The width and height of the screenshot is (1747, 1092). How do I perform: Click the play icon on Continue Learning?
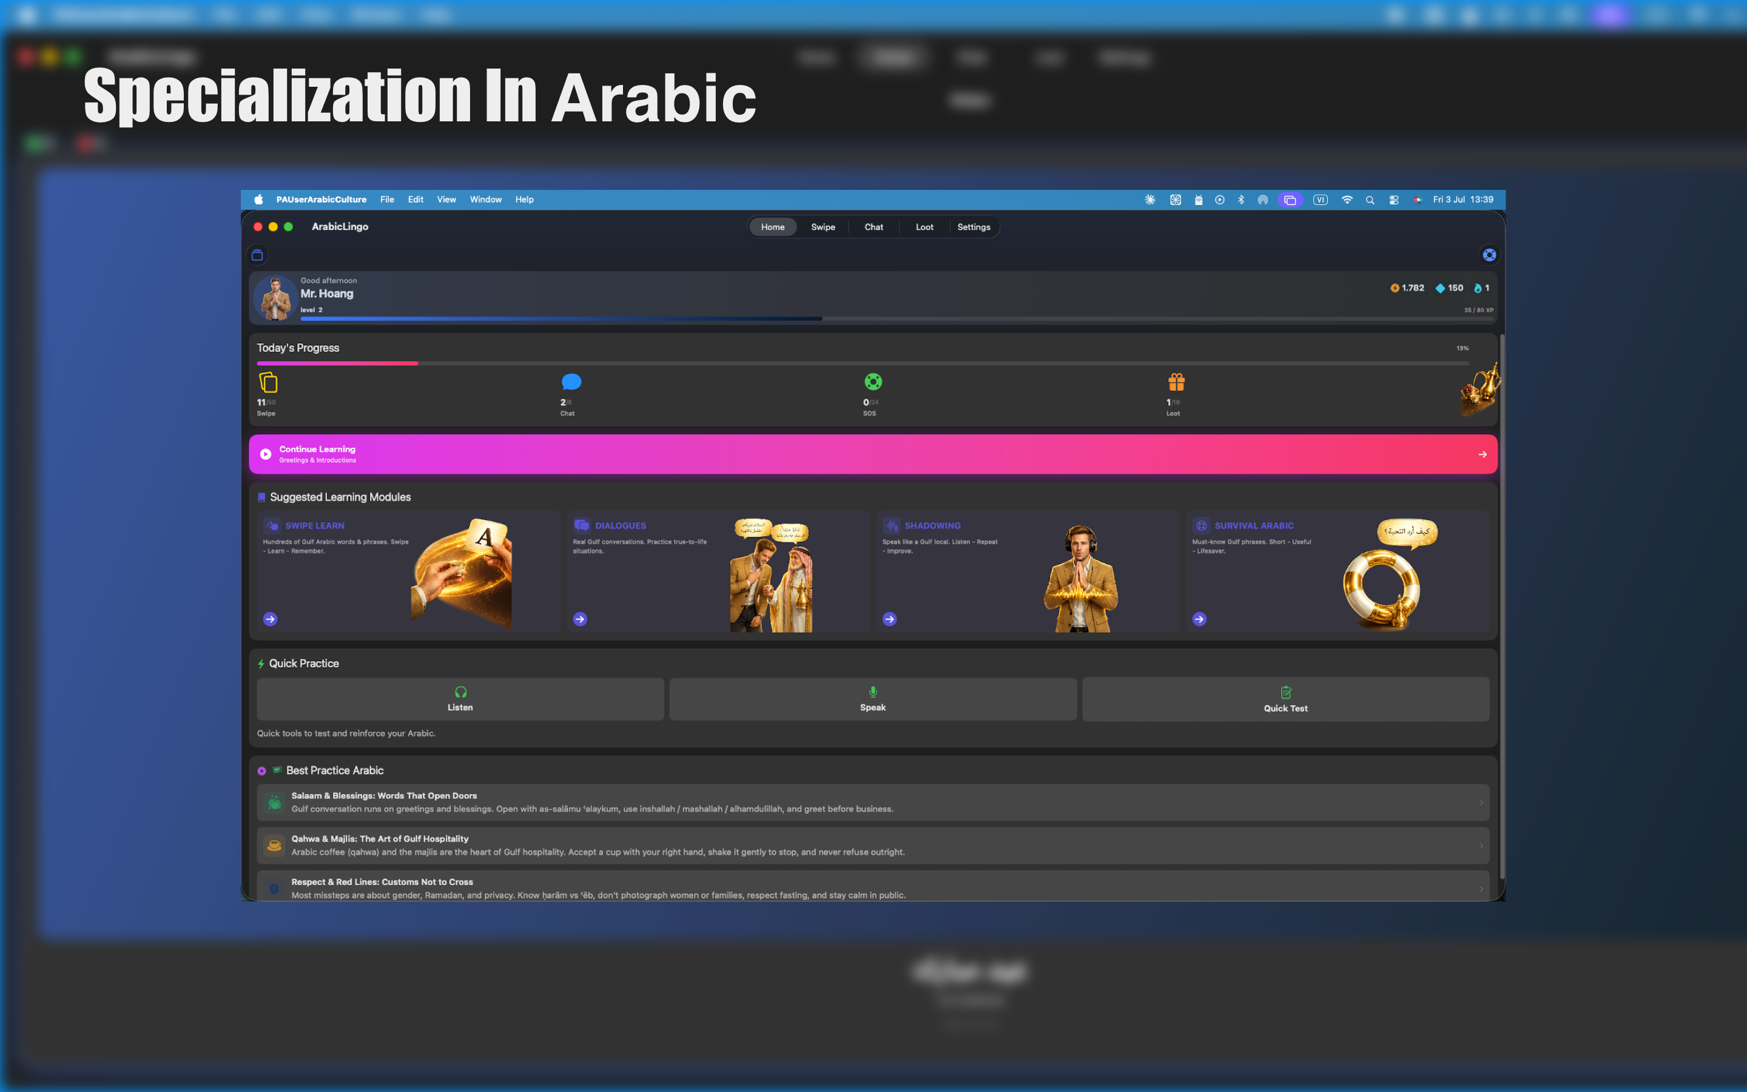266,454
